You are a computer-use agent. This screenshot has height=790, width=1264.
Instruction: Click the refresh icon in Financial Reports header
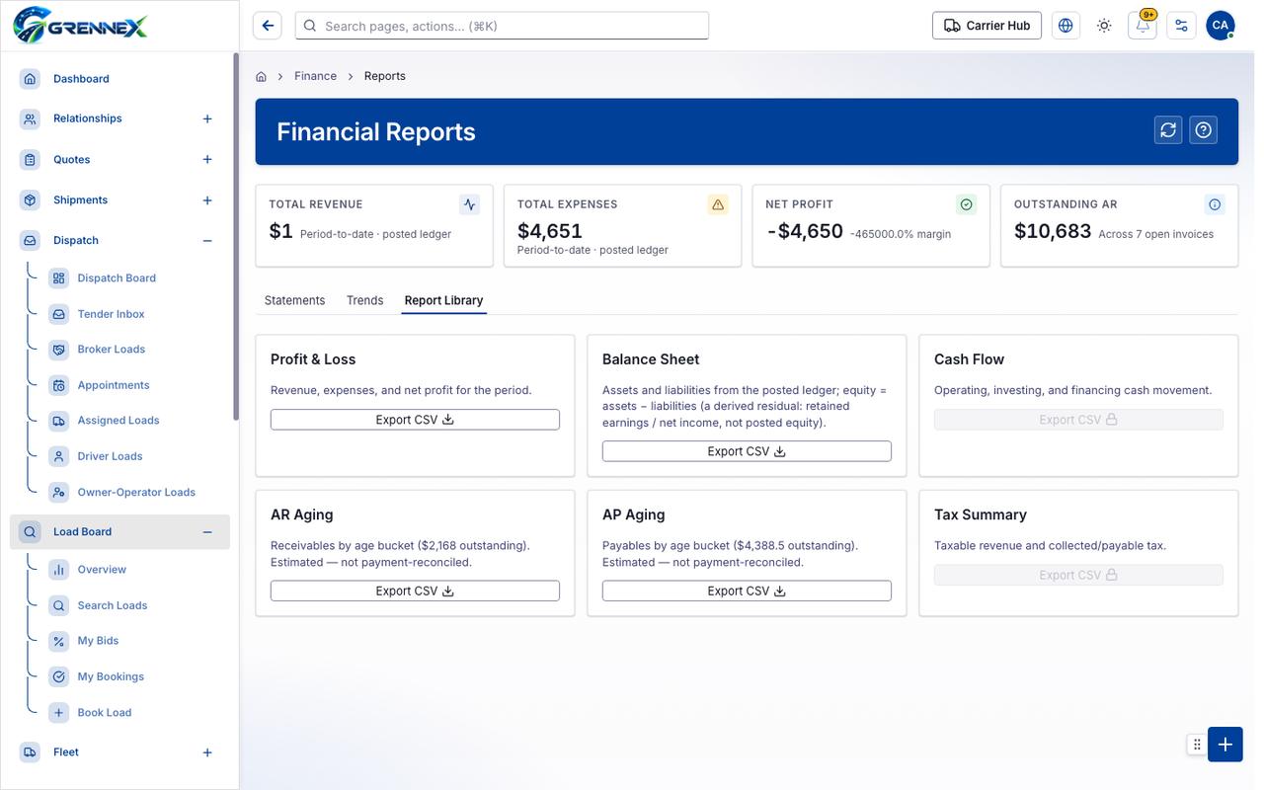coord(1169,130)
